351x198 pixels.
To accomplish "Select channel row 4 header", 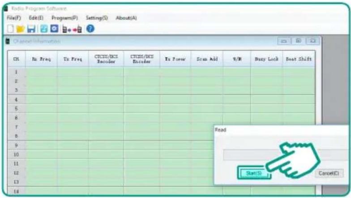I will click(16, 99).
